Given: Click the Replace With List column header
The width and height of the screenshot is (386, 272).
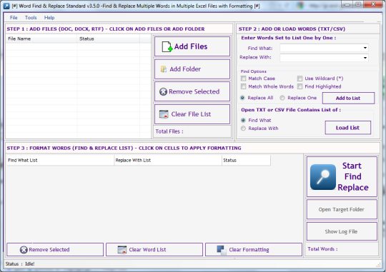Looking at the screenshot, I should [x=168, y=160].
